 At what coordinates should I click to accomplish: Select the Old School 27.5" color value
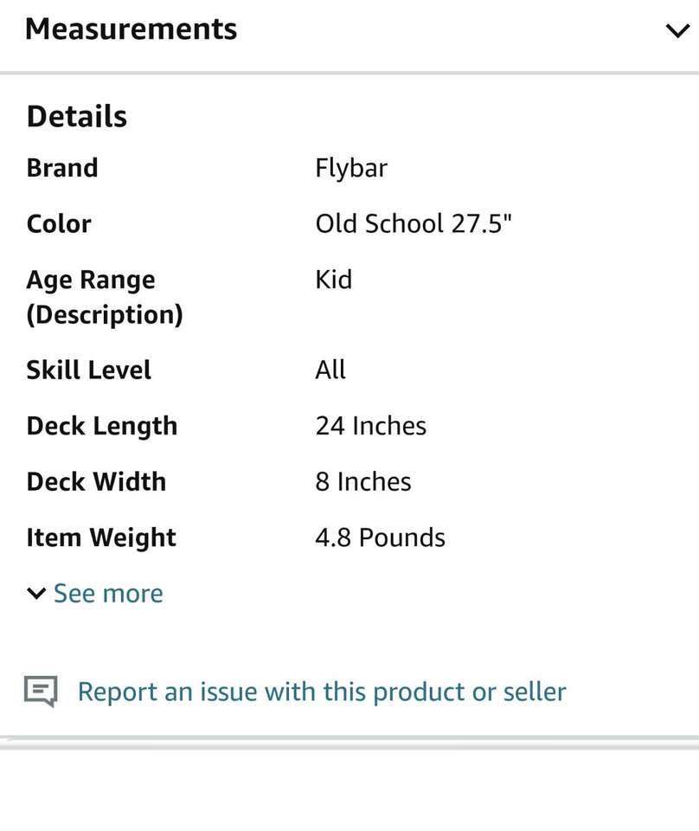414,224
